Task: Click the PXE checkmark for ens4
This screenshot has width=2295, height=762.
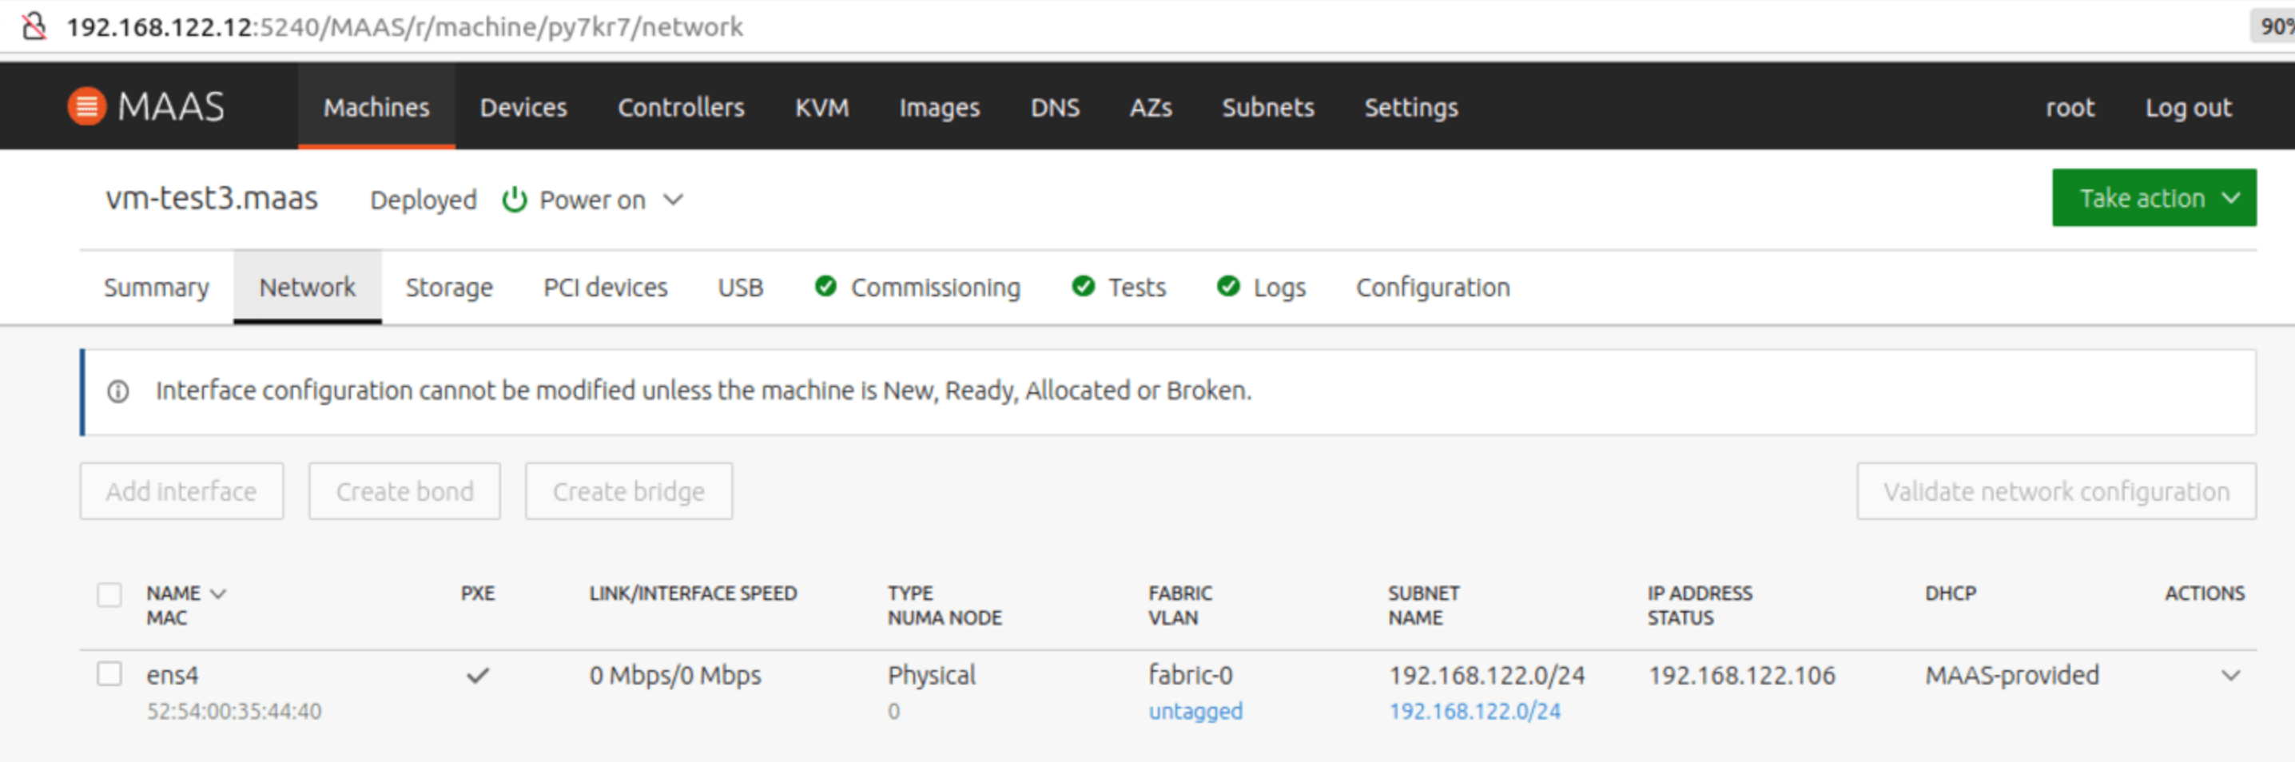Action: click(x=478, y=676)
